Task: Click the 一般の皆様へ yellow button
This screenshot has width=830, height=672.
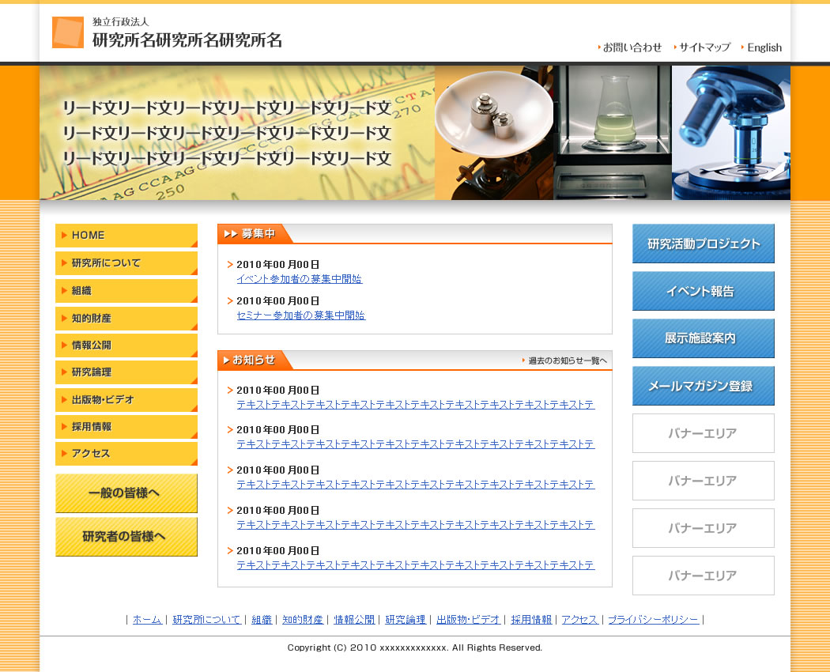Action: point(126,493)
